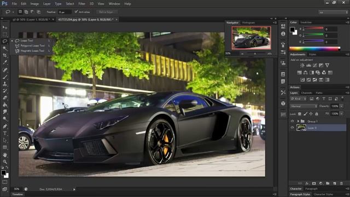Click the Black & White adjustment icon
The width and height of the screenshot is (350, 197).
pyautogui.click(x=312, y=72)
